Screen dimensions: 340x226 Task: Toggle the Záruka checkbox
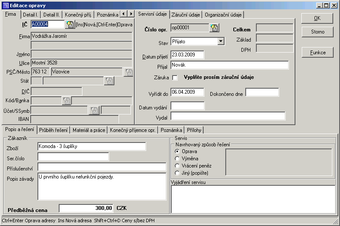point(175,78)
